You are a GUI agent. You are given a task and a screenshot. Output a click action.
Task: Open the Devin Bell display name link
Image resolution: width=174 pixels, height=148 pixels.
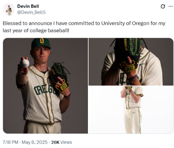(x=28, y=6)
